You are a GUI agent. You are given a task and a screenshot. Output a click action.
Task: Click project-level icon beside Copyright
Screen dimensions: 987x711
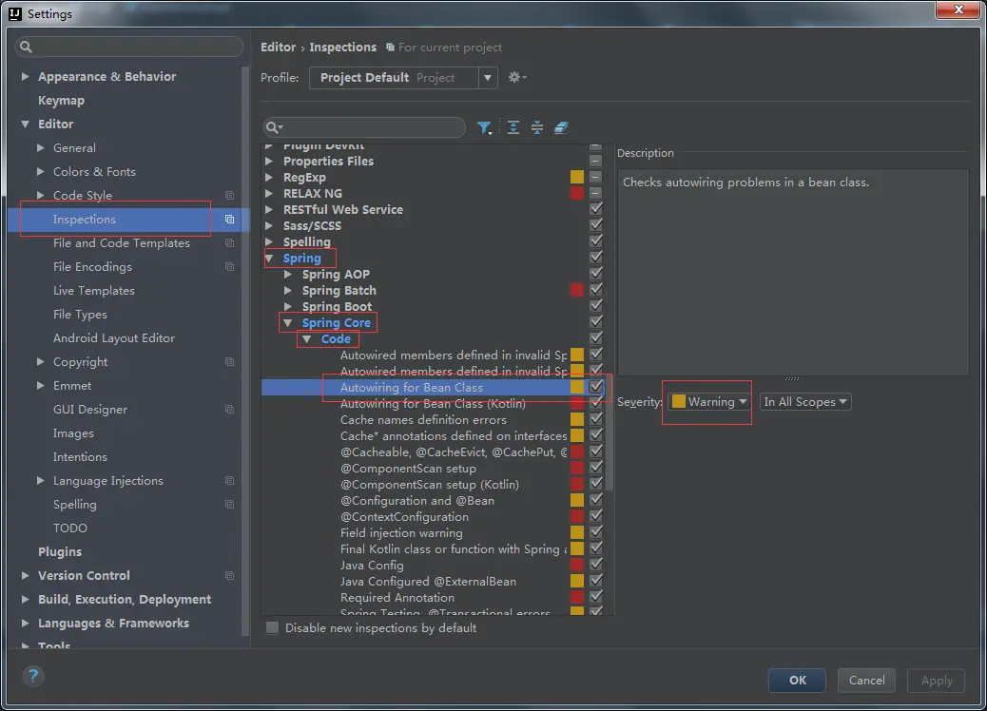(x=230, y=362)
